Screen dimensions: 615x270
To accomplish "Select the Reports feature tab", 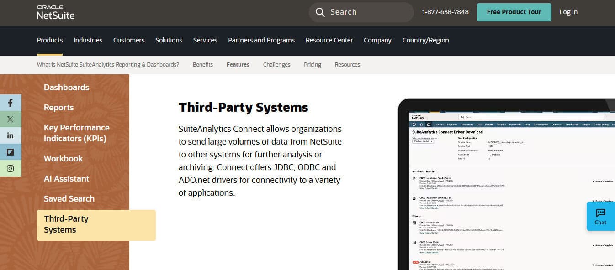I will (58, 107).
